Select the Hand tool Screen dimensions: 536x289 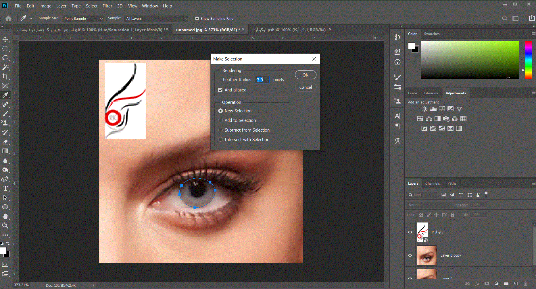5,216
